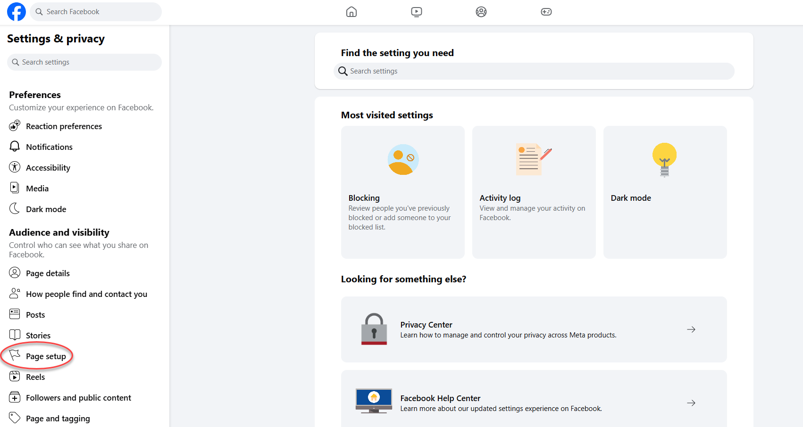This screenshot has height=427, width=803.
Task: Click the How people find you icon
Action: (x=15, y=293)
